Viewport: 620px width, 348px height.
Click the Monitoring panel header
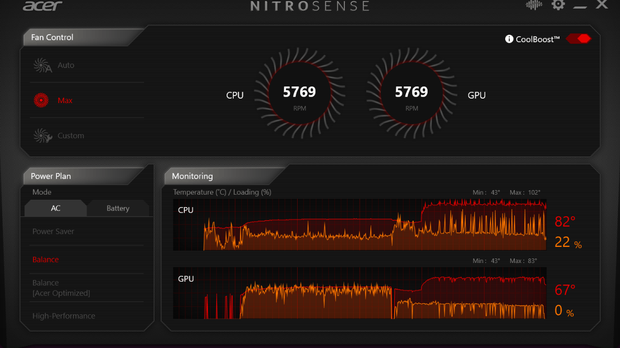(x=224, y=176)
